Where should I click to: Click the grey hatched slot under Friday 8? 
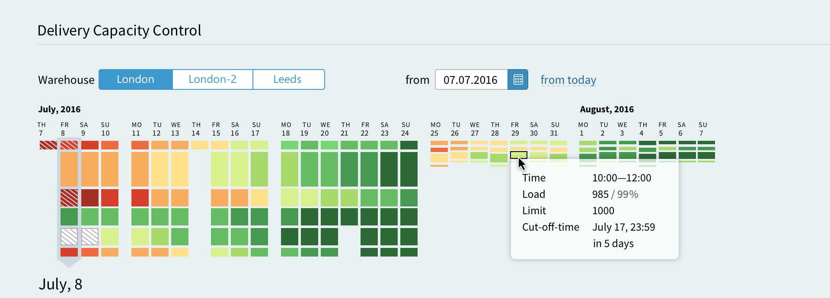(69, 237)
